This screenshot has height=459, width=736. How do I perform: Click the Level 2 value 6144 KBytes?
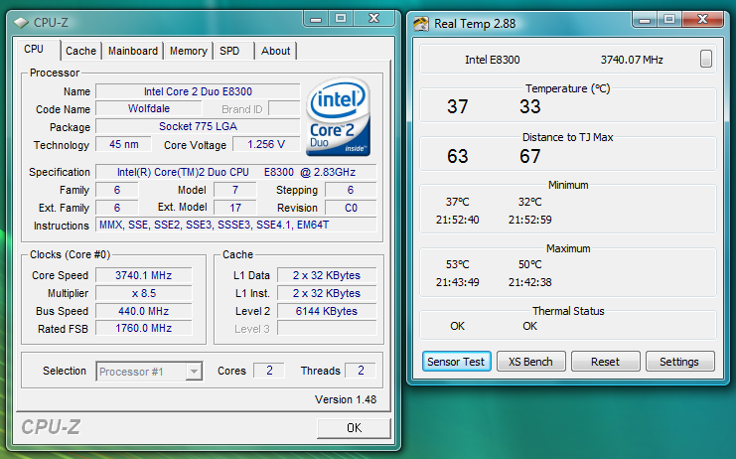[x=327, y=311]
